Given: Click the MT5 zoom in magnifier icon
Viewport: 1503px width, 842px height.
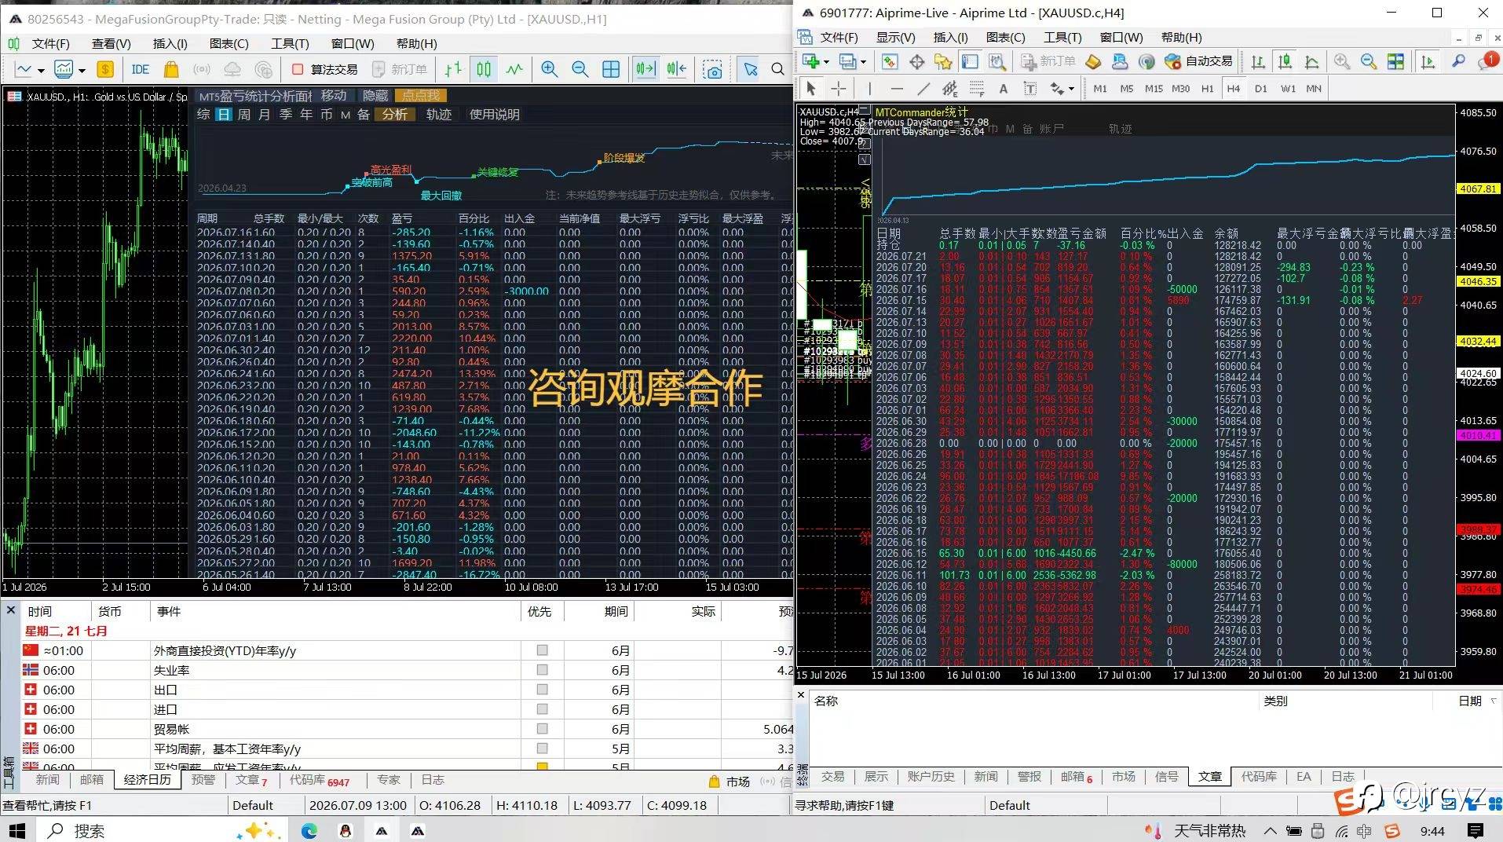Looking at the screenshot, I should [549, 69].
